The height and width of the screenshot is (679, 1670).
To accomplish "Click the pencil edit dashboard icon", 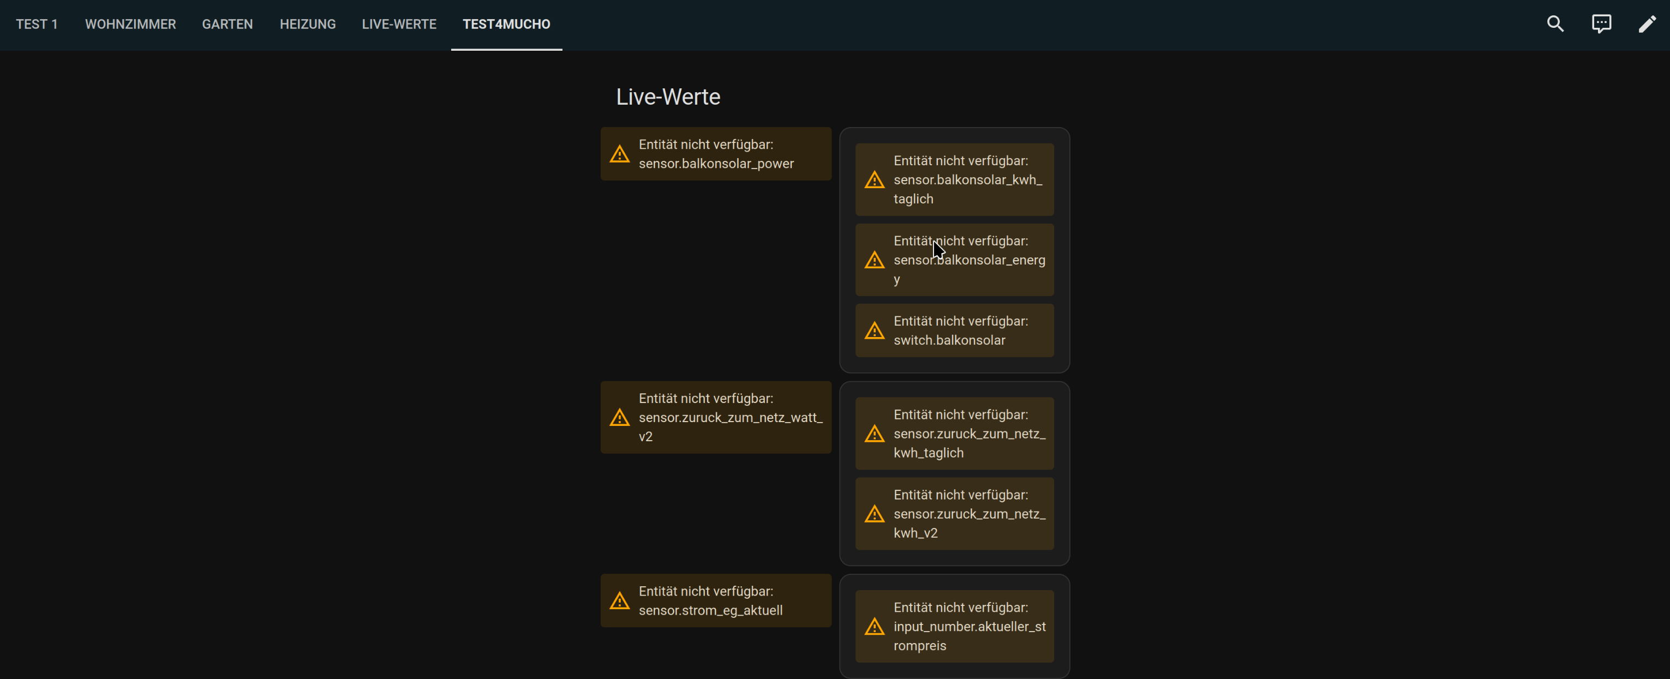I will [x=1647, y=24].
